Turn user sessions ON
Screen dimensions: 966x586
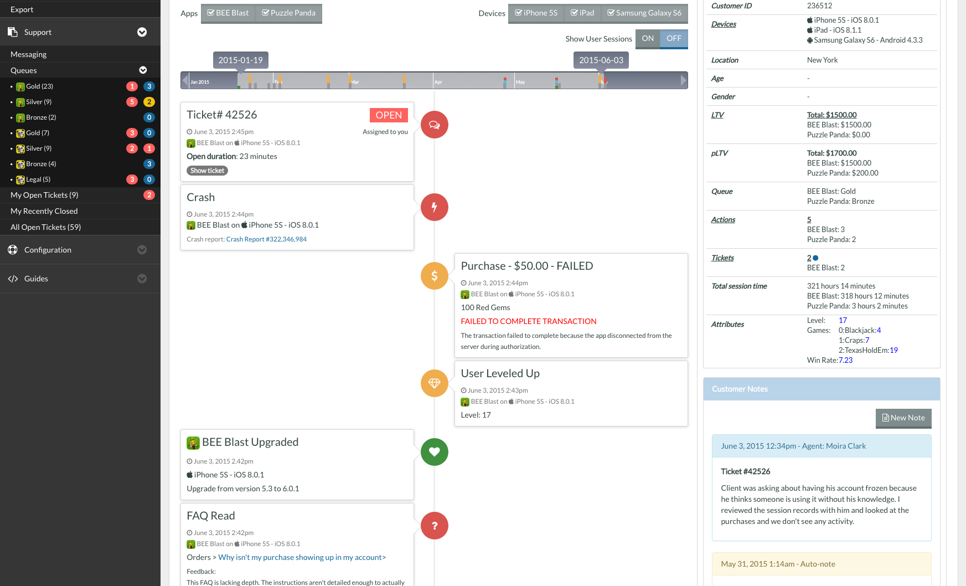(x=648, y=39)
